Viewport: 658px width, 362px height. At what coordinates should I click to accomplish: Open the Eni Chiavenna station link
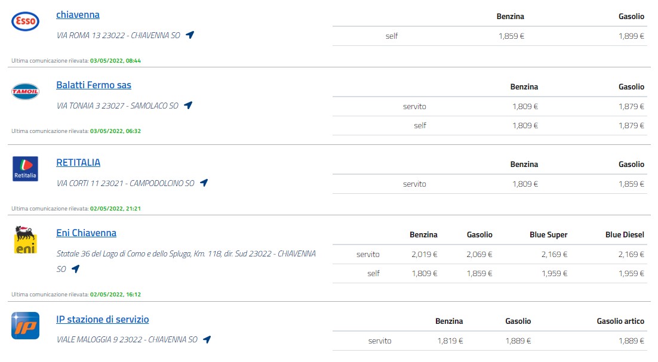coord(86,233)
